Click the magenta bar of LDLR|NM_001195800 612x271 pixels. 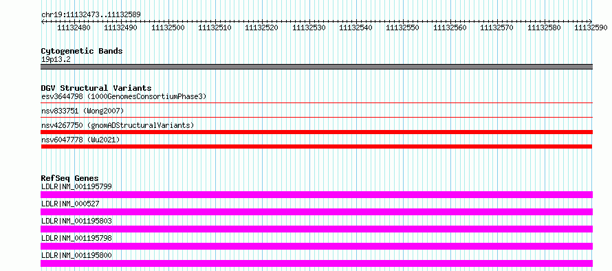[316, 263]
